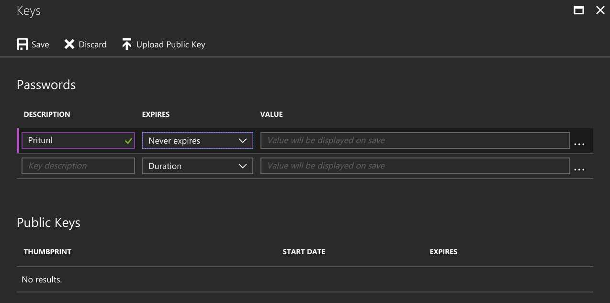Viewport: 610px width, 303px height.
Task: Open the ellipsis menu for Pritunl row
Action: (x=579, y=144)
